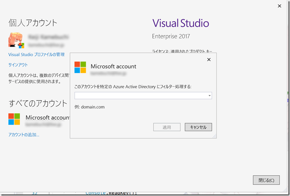
Task: Click the Microsoft logo under すべてのアカウント
Action: (14, 119)
